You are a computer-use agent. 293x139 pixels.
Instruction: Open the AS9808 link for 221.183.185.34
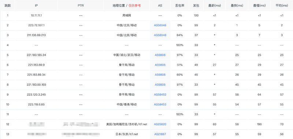click(160, 55)
